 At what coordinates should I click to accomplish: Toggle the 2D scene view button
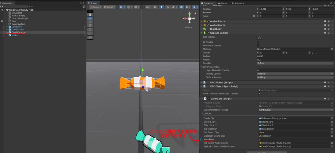pyautogui.click(x=155, y=7)
